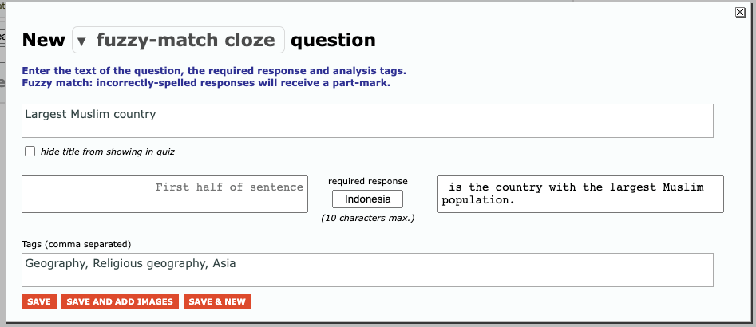Click the Enter the text instruction line
Viewport: 756px width, 327px height.
pyautogui.click(x=214, y=70)
